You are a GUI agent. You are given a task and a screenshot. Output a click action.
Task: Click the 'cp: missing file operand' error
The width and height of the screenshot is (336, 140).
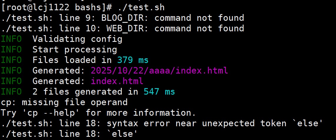[x=64, y=102]
